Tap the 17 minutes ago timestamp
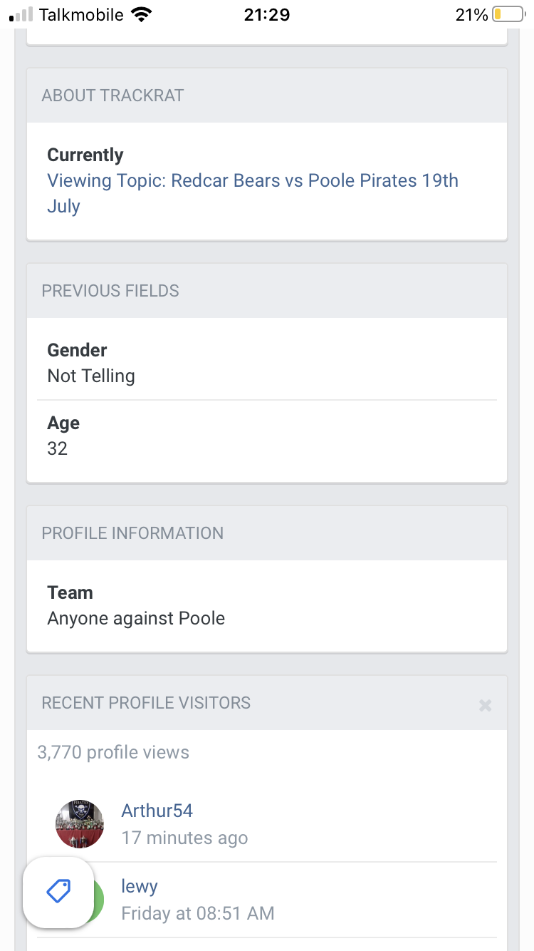This screenshot has height=951, width=534. (x=184, y=838)
